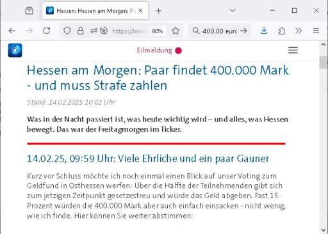Click the blocked autoplay icon
Image resolution: width=328 pixels, height=234 pixels.
click(x=104, y=31)
